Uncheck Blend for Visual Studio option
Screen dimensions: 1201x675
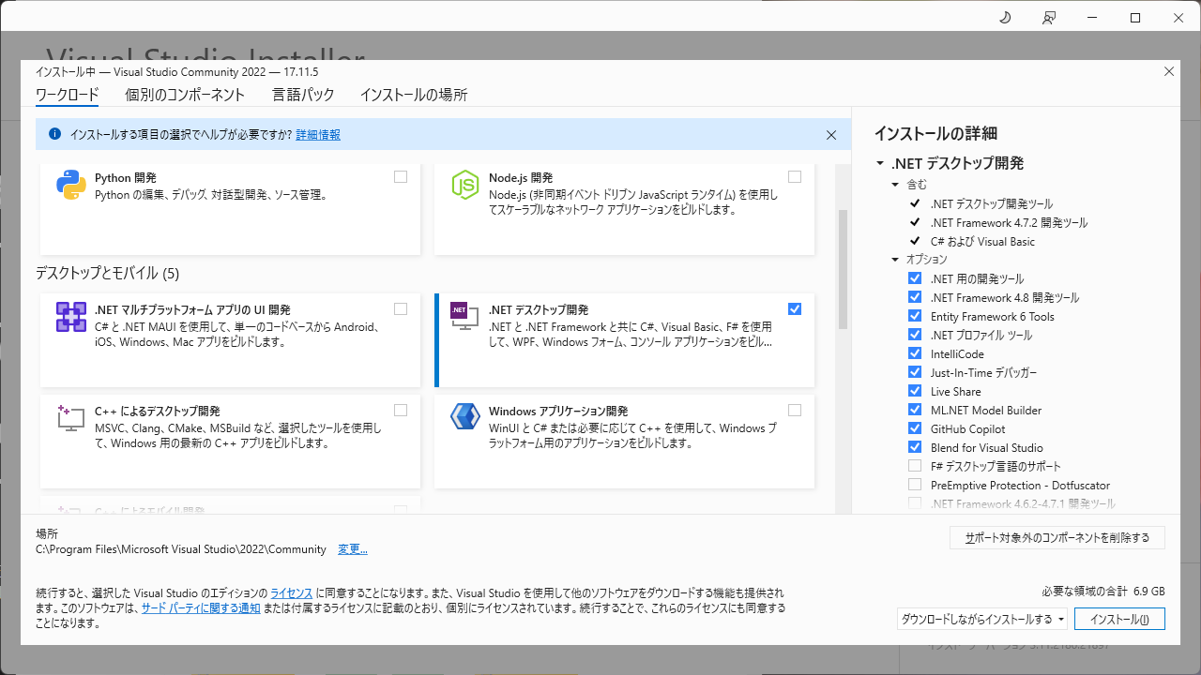(915, 447)
